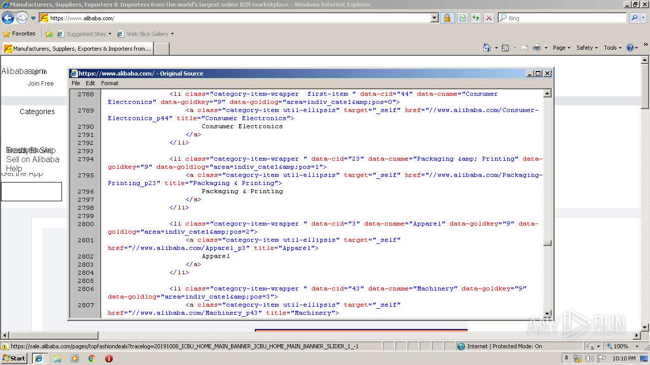The width and height of the screenshot is (650, 365).
Task: Click the Compatibility View icon
Action: pyautogui.click(x=462, y=18)
